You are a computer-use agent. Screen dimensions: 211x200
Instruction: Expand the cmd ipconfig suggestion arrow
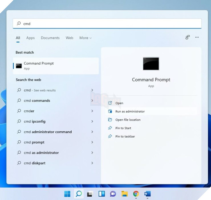(x=92, y=121)
